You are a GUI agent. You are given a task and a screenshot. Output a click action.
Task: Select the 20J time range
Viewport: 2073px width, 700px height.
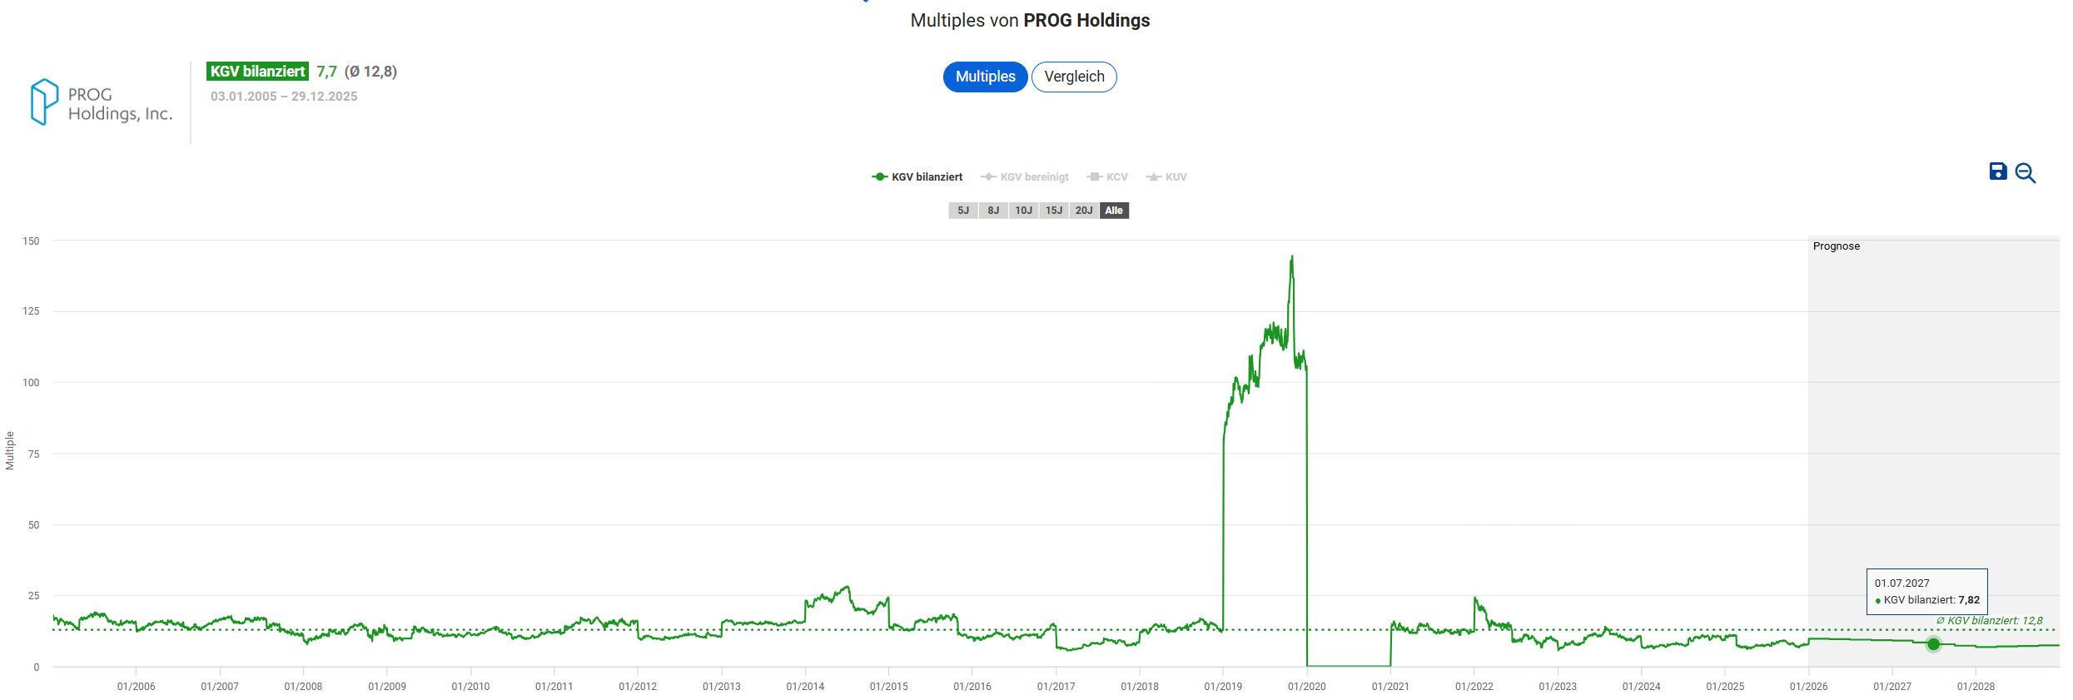(1084, 211)
